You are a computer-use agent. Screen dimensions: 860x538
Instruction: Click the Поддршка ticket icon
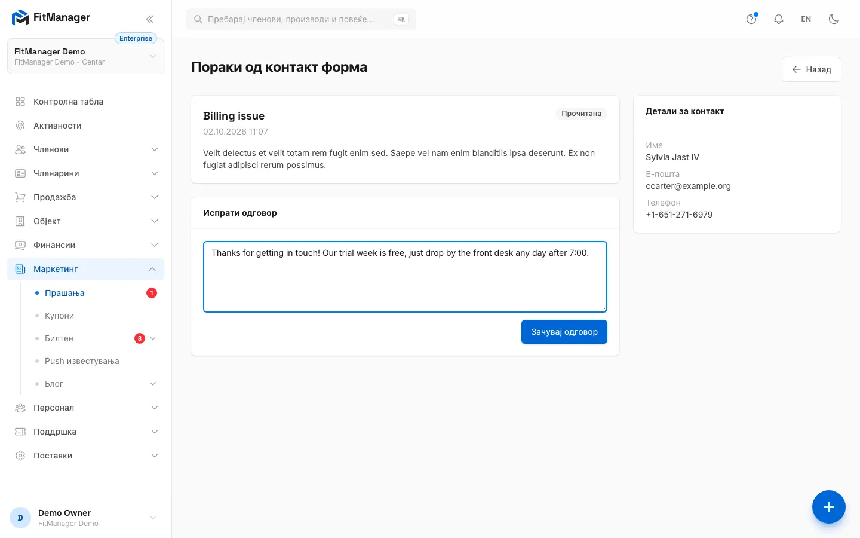coord(20,432)
